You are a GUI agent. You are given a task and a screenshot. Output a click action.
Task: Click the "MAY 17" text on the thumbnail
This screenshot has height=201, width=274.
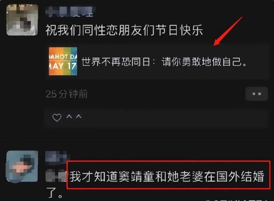tap(63, 66)
